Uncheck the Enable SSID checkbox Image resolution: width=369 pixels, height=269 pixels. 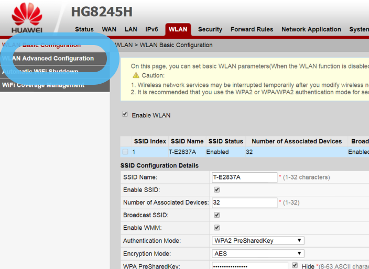(217, 189)
